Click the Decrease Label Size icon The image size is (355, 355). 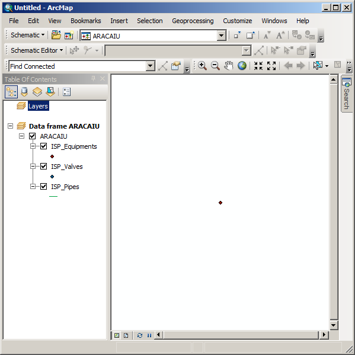(x=267, y=36)
